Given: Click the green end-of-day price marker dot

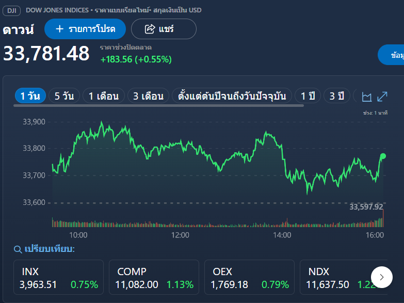Looking at the screenshot, I should pos(383,156).
